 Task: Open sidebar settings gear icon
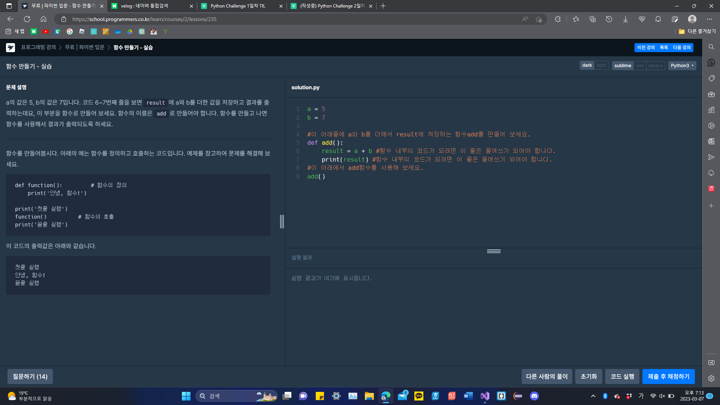click(x=711, y=378)
